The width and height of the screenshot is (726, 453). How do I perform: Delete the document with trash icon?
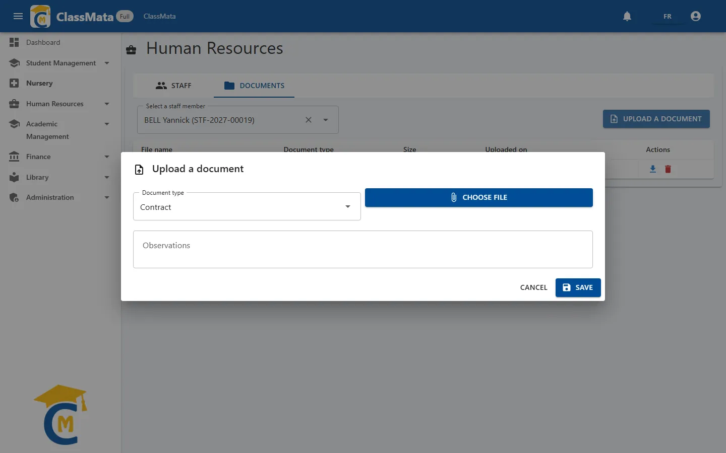coord(668,169)
